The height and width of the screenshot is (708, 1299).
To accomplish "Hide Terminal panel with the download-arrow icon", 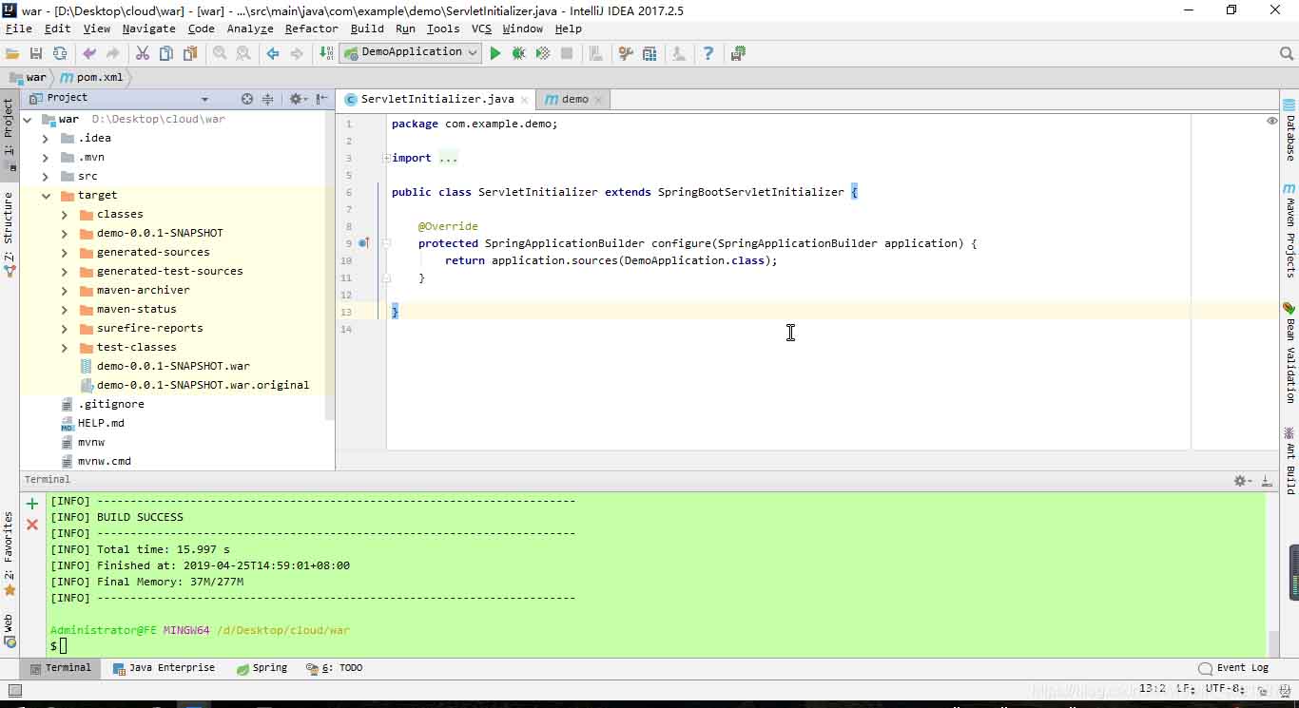I will pos(1267,481).
